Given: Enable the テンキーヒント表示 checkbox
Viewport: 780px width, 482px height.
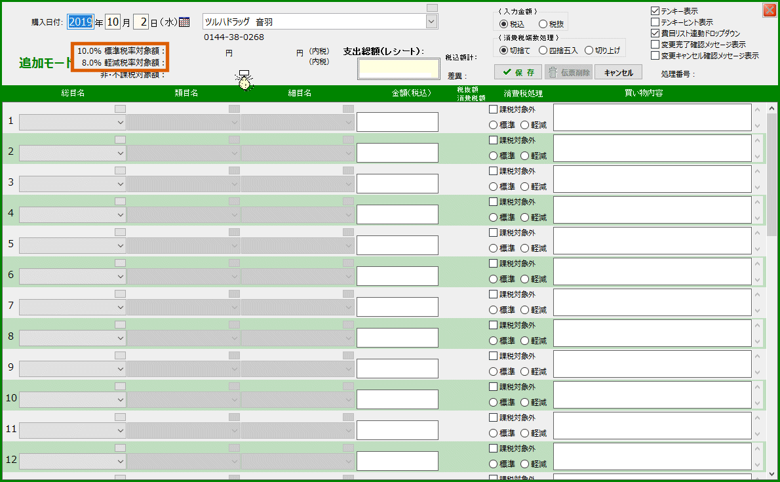Looking at the screenshot, I should click(653, 21).
